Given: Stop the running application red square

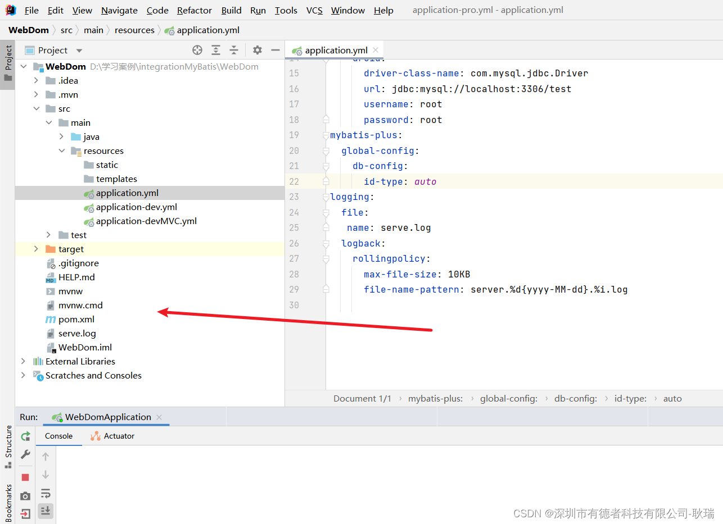Looking at the screenshot, I should tap(25, 477).
